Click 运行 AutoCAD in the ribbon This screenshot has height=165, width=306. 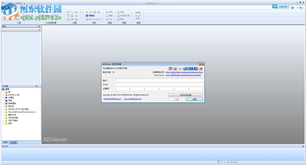93,19
